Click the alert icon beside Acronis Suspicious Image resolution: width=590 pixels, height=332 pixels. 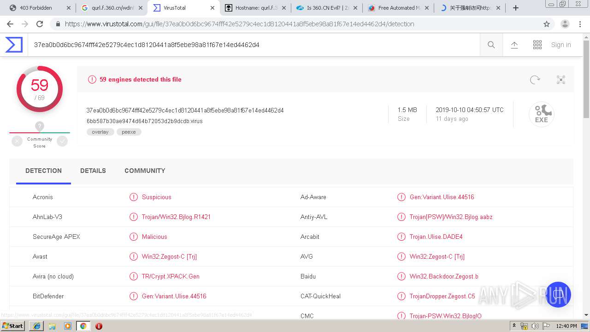click(134, 197)
